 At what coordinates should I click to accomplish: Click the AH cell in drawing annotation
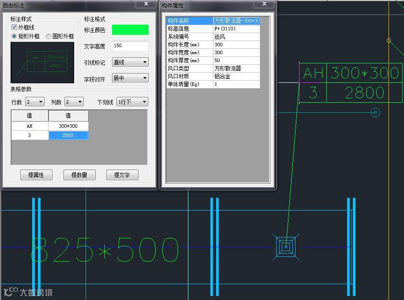pos(313,73)
